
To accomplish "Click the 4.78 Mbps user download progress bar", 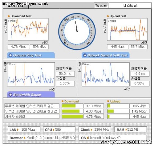I will pyautogui.click(x=72, y=117).
